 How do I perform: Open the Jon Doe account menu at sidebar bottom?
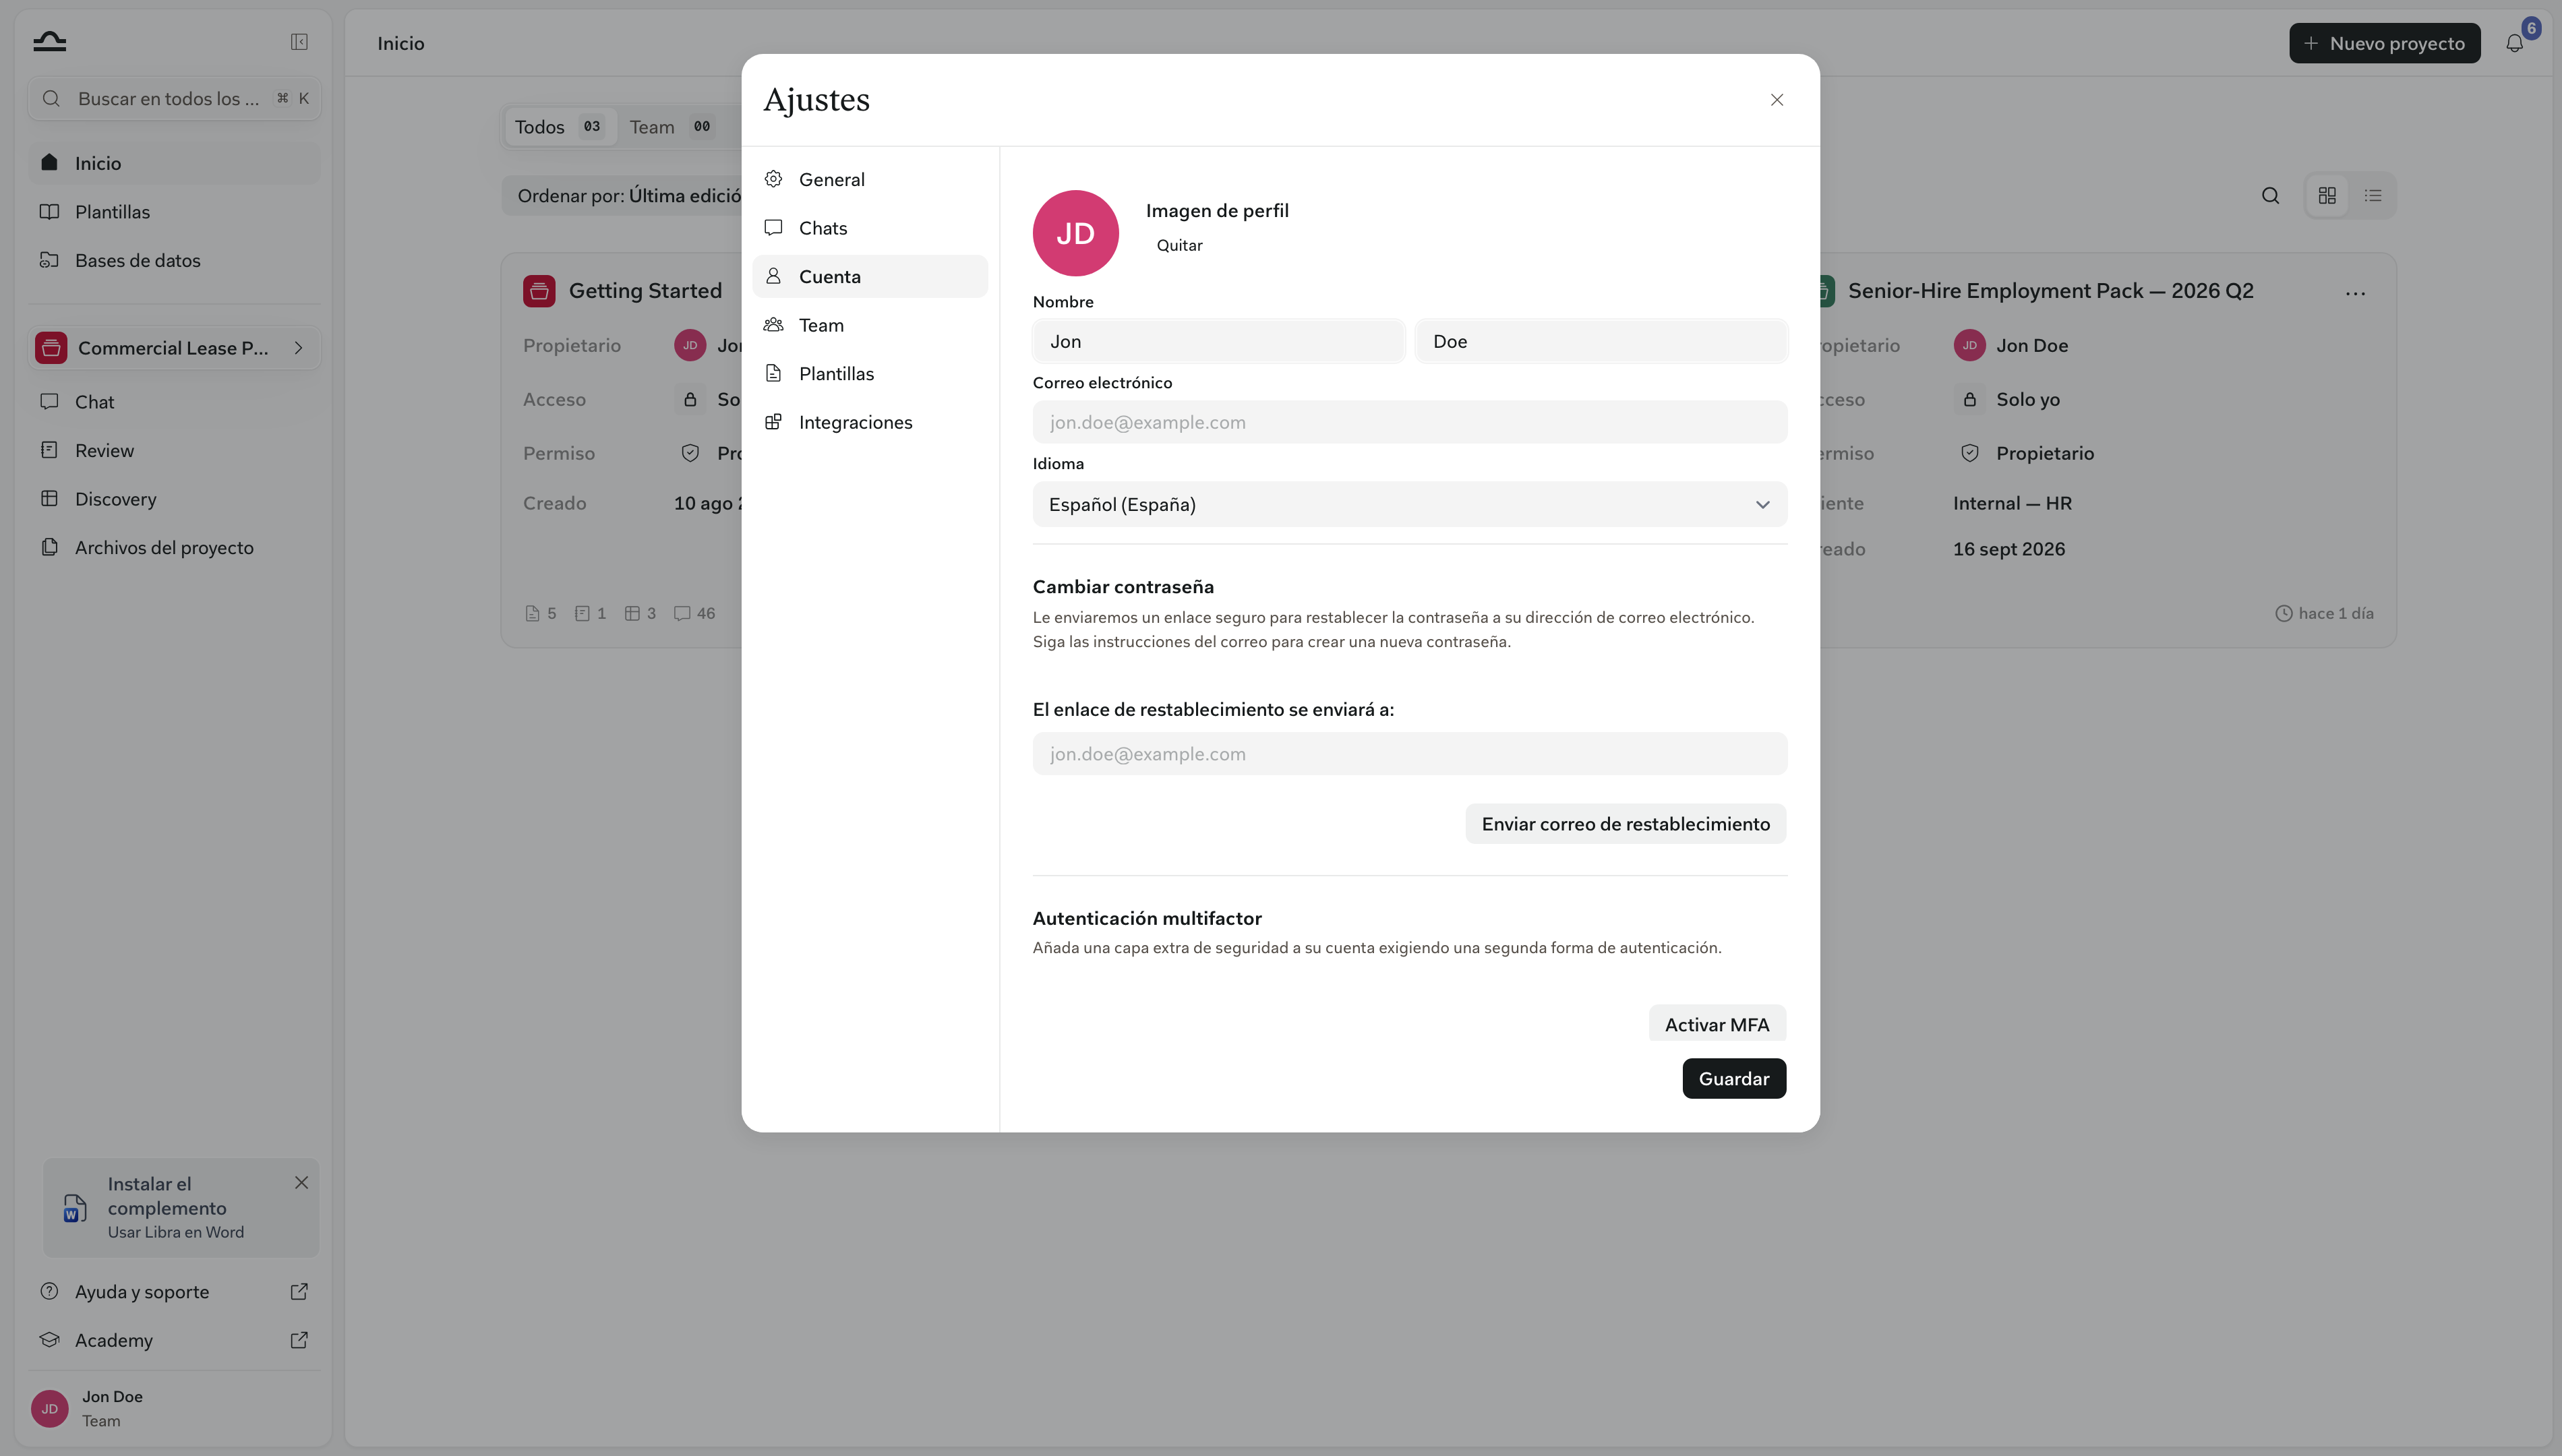coord(175,1408)
